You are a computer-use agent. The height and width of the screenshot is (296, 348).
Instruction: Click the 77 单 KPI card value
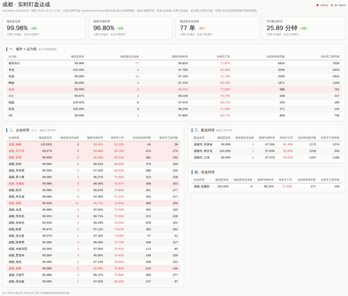tap(187, 28)
